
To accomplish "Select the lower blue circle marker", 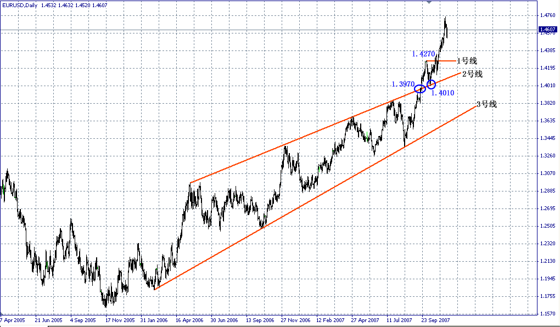I will (x=420, y=89).
